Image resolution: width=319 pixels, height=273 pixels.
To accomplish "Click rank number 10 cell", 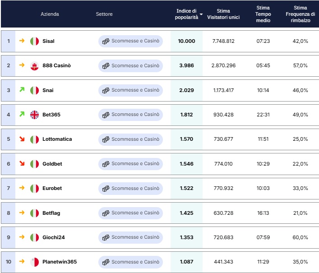I will pyautogui.click(x=8, y=262).
